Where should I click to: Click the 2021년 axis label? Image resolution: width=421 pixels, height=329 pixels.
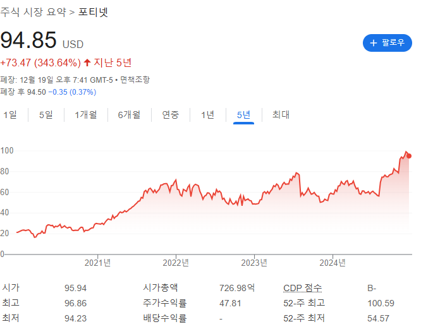[x=97, y=263]
